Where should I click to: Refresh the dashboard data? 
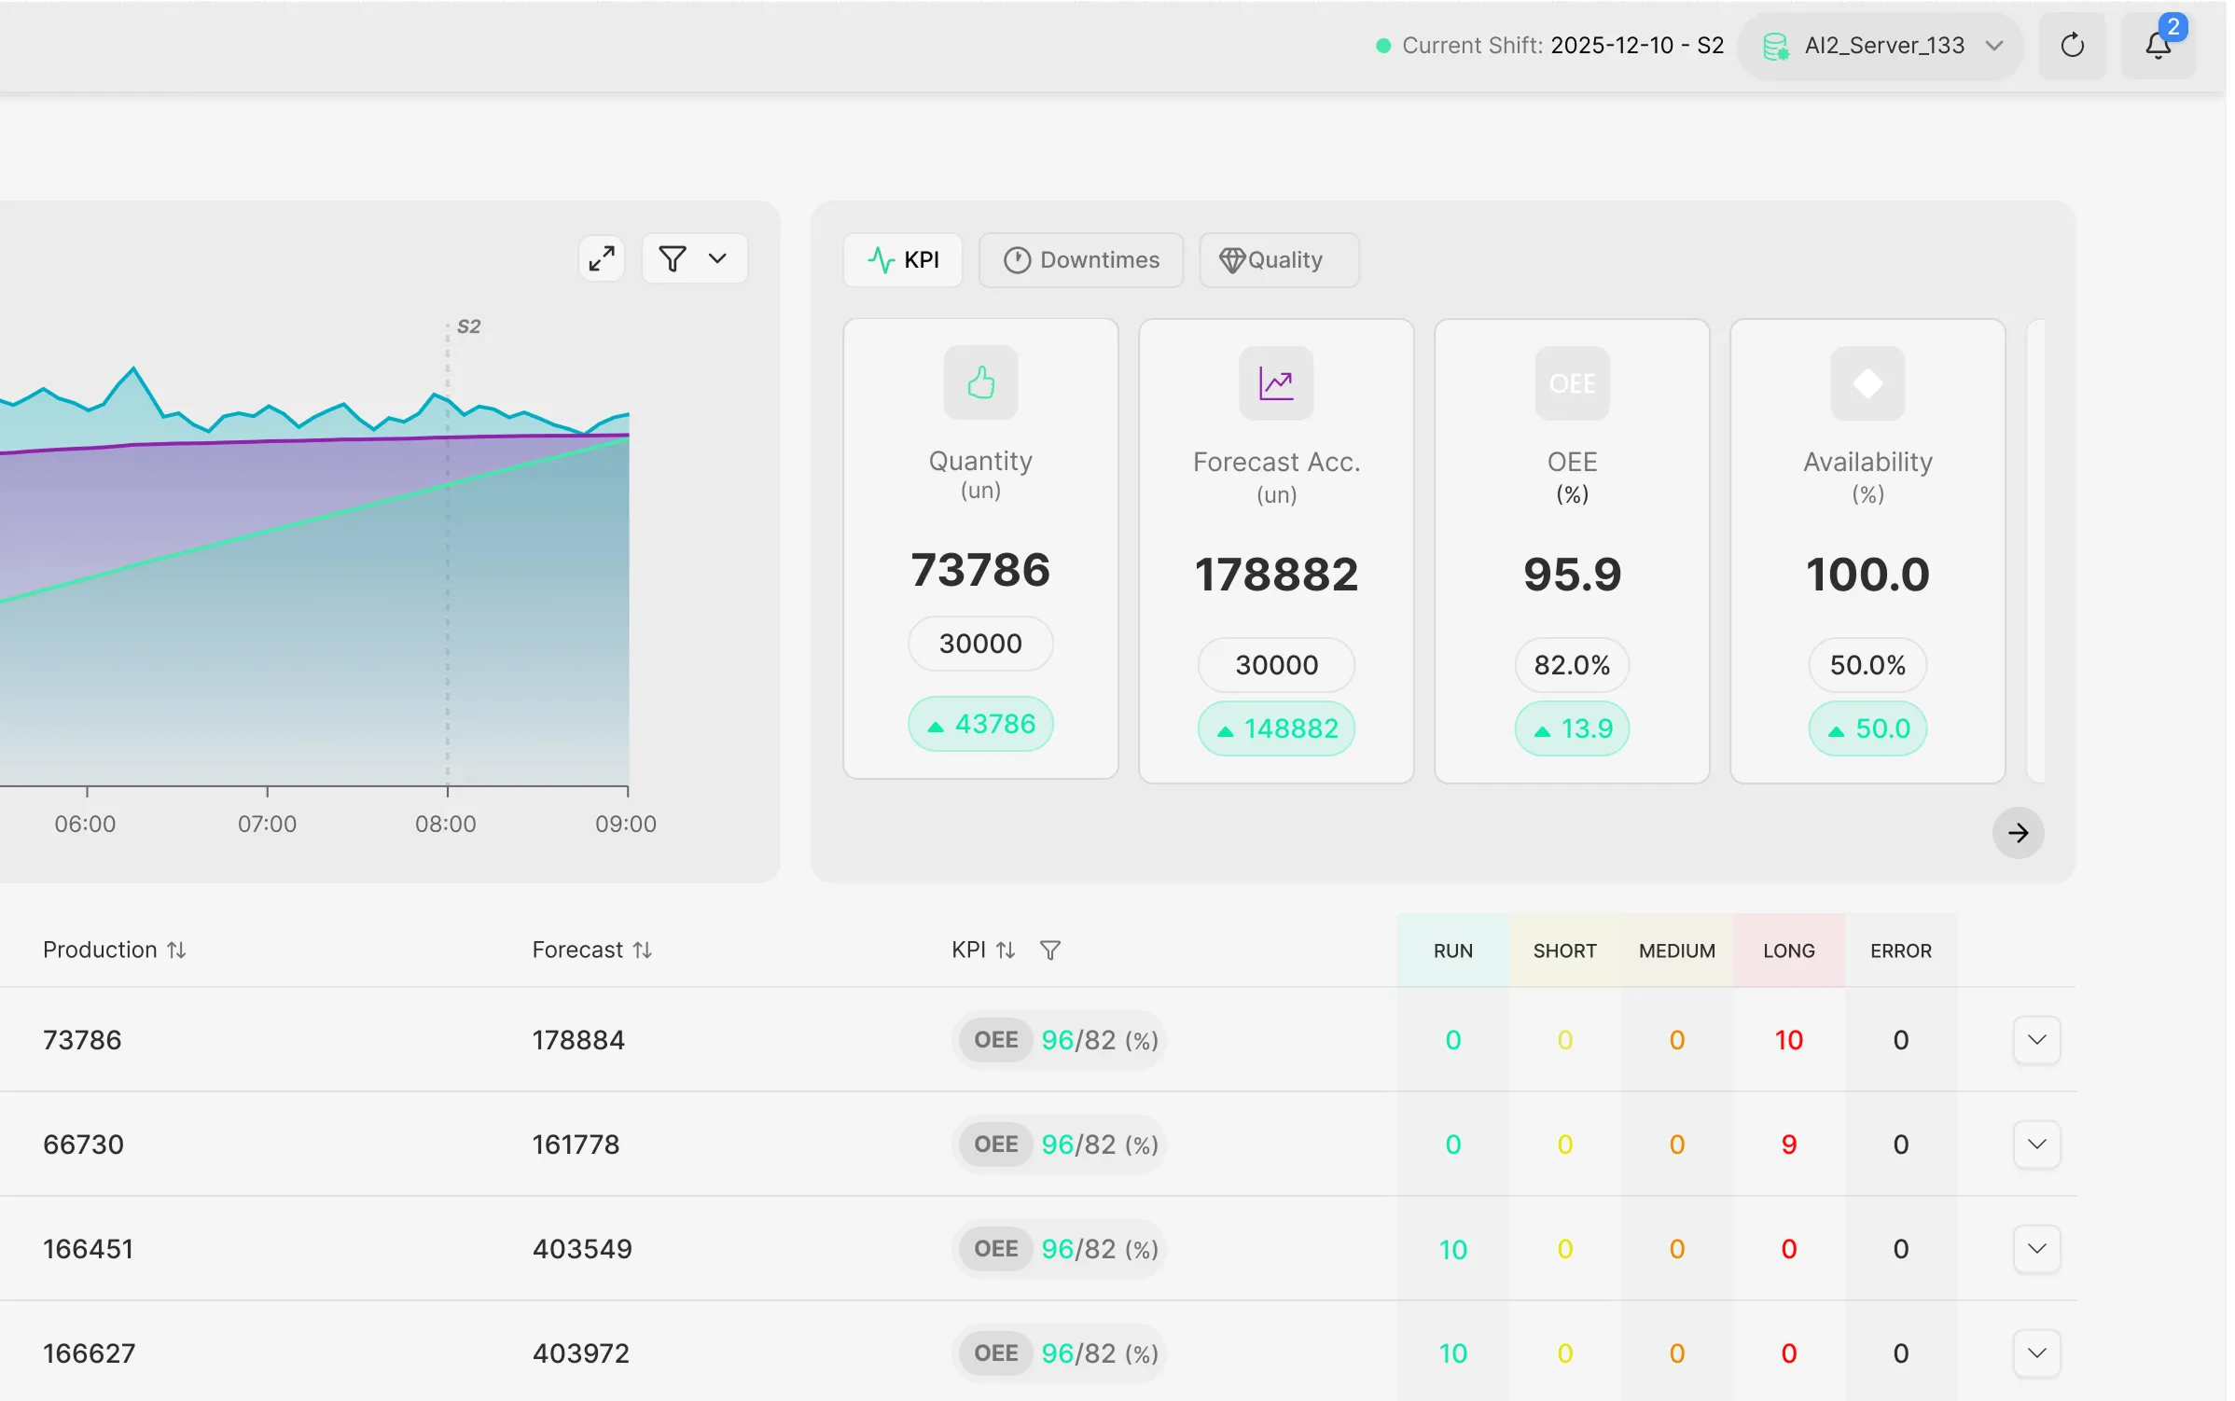click(2072, 45)
